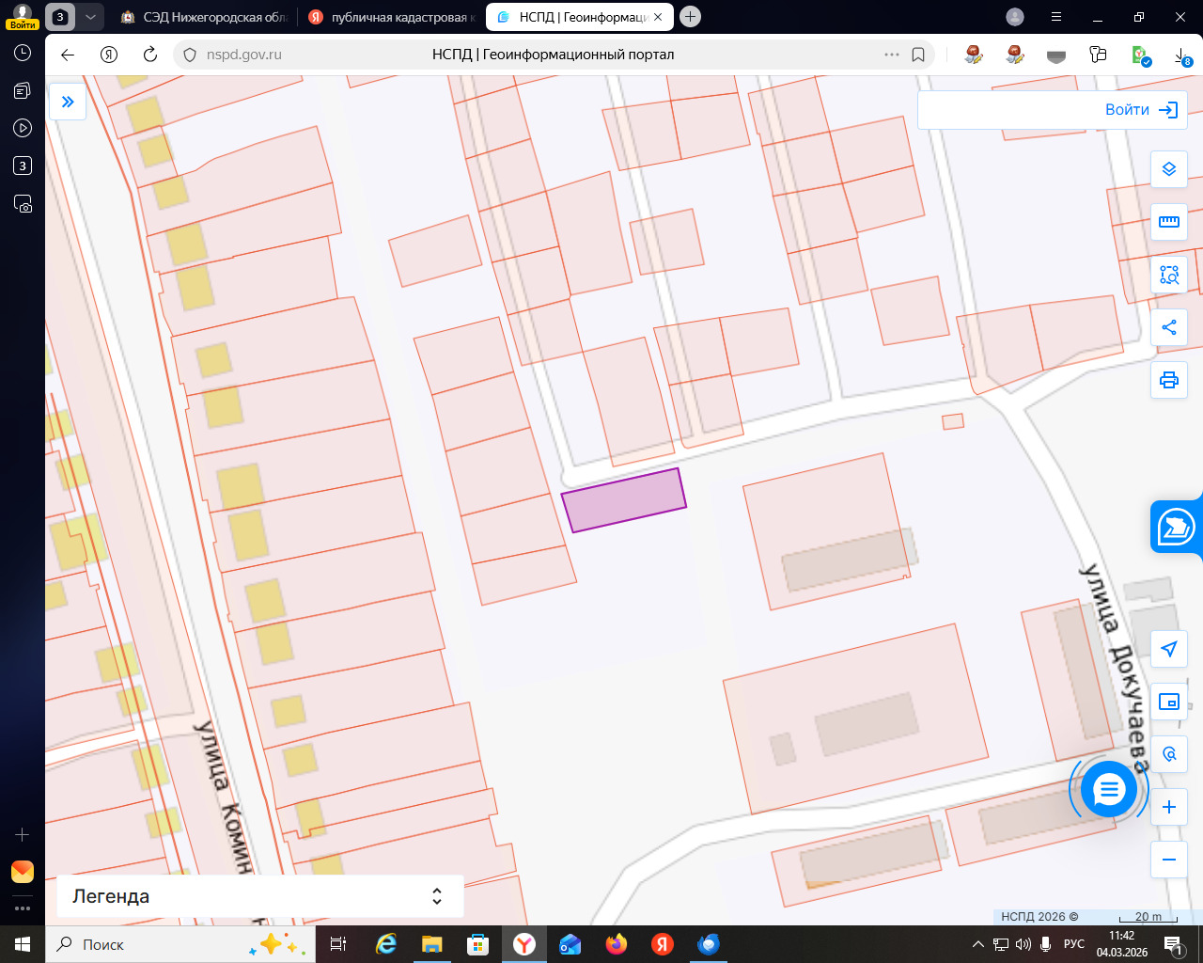Expand the left sidebar panel
Screen dimensions: 1203x963
pyautogui.click(x=68, y=102)
